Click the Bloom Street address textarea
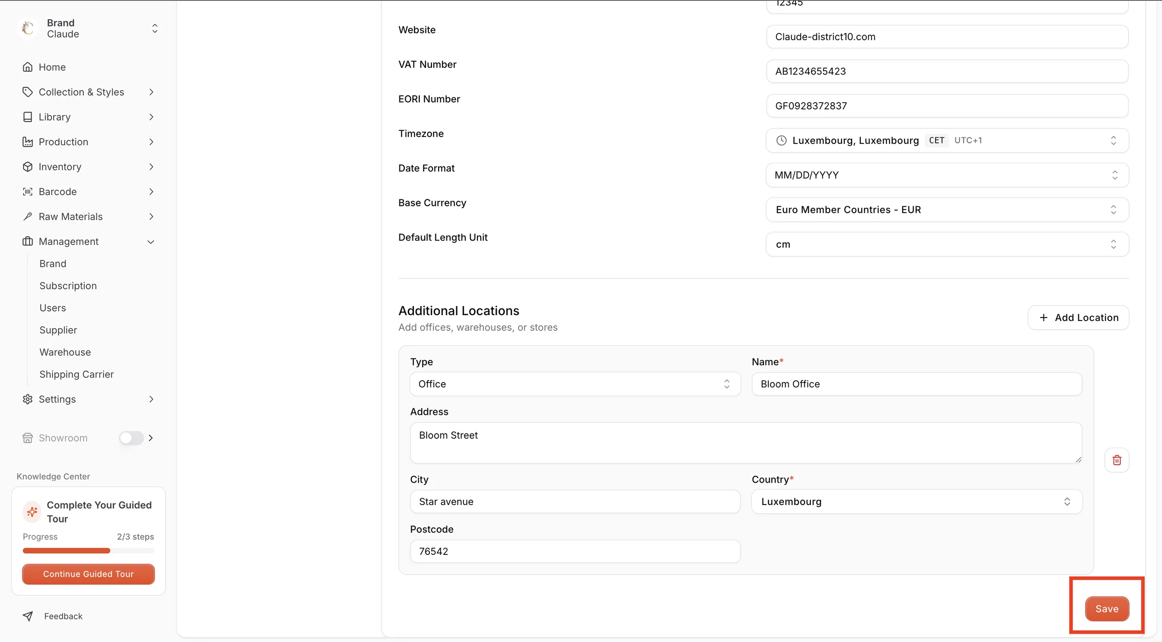Screen dimensions: 1162x642 [746, 443]
